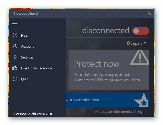Select Quit from the side menu
Viewport: 163px width, 125px height.
24,79
